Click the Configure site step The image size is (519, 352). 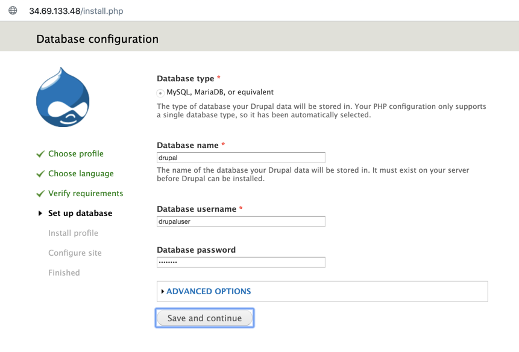(75, 253)
